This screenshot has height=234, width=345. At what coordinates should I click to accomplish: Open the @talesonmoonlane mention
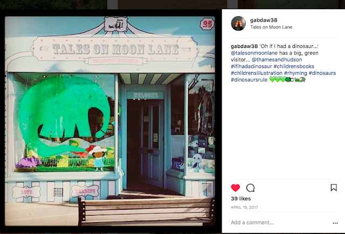click(x=254, y=53)
